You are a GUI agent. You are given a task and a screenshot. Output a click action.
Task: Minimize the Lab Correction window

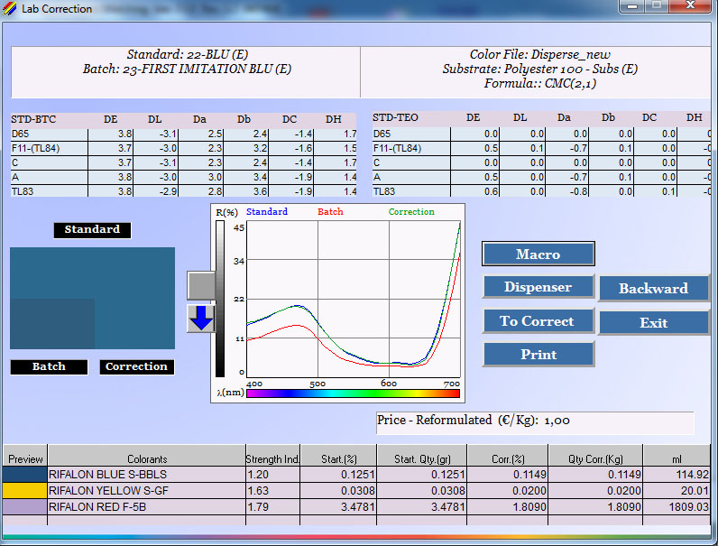632,6
